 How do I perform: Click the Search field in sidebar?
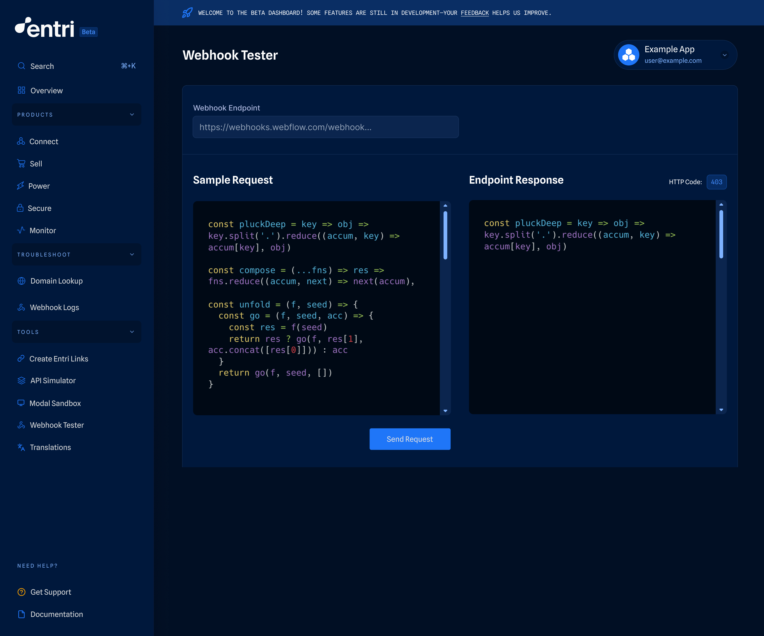point(77,66)
